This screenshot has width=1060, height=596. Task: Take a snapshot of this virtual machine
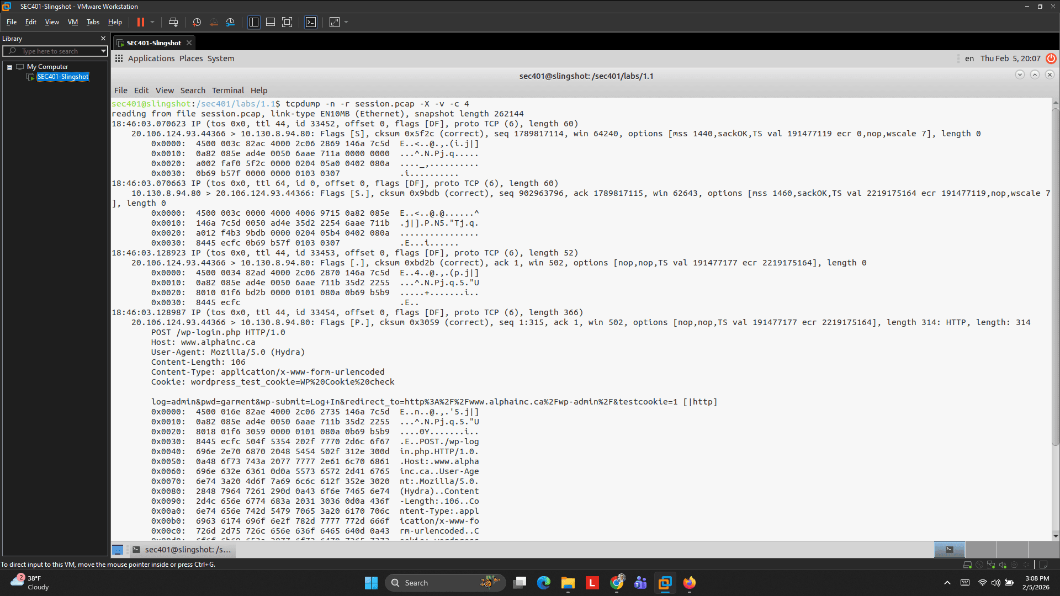(197, 22)
